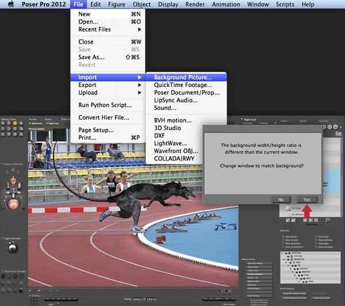Click the orange face camera icon
Screen dimensions: 345x306
tap(13, 181)
